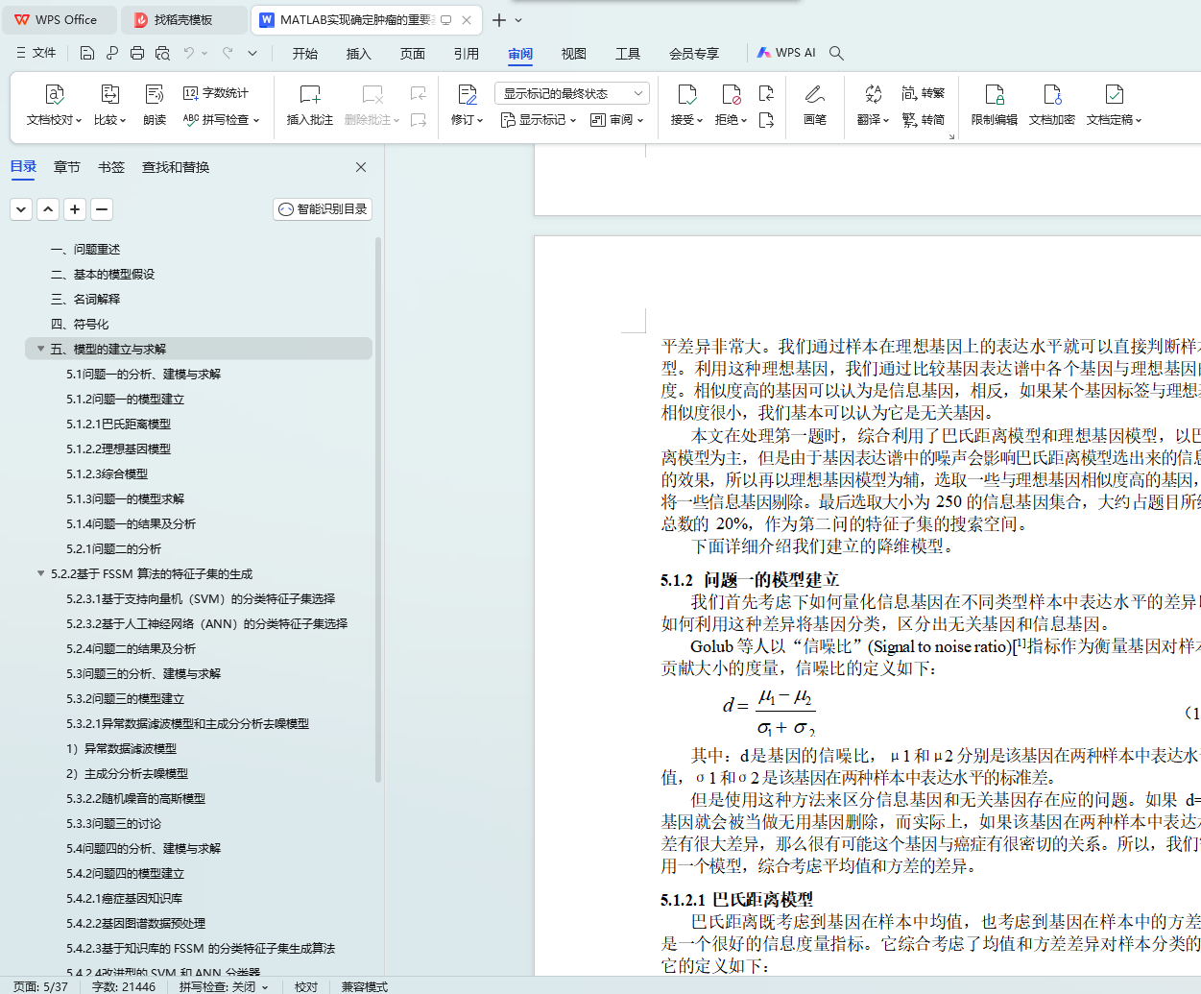This screenshot has width=1201, height=994.
Task: Click the save document icon
Action: [x=87, y=53]
